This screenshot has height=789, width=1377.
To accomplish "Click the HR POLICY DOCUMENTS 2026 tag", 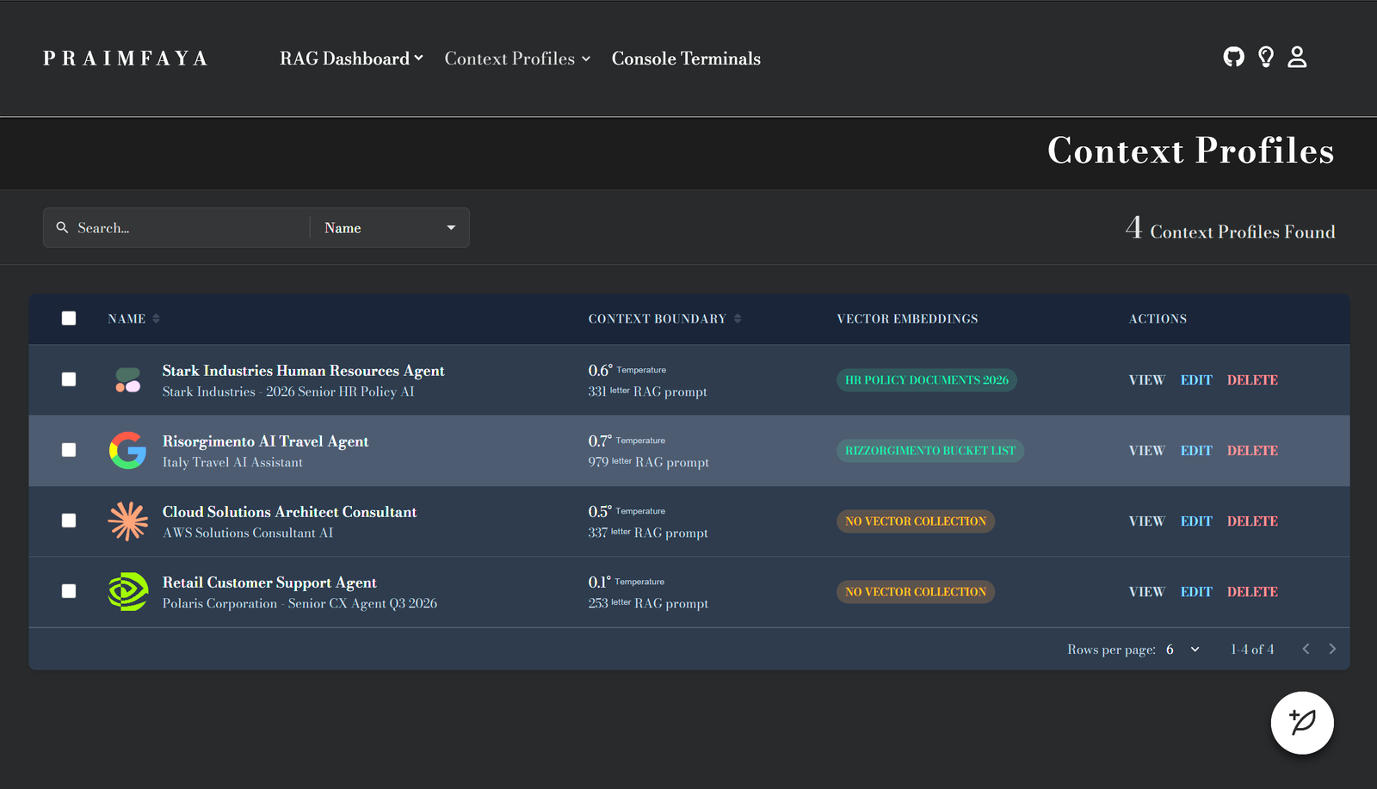I will (927, 380).
